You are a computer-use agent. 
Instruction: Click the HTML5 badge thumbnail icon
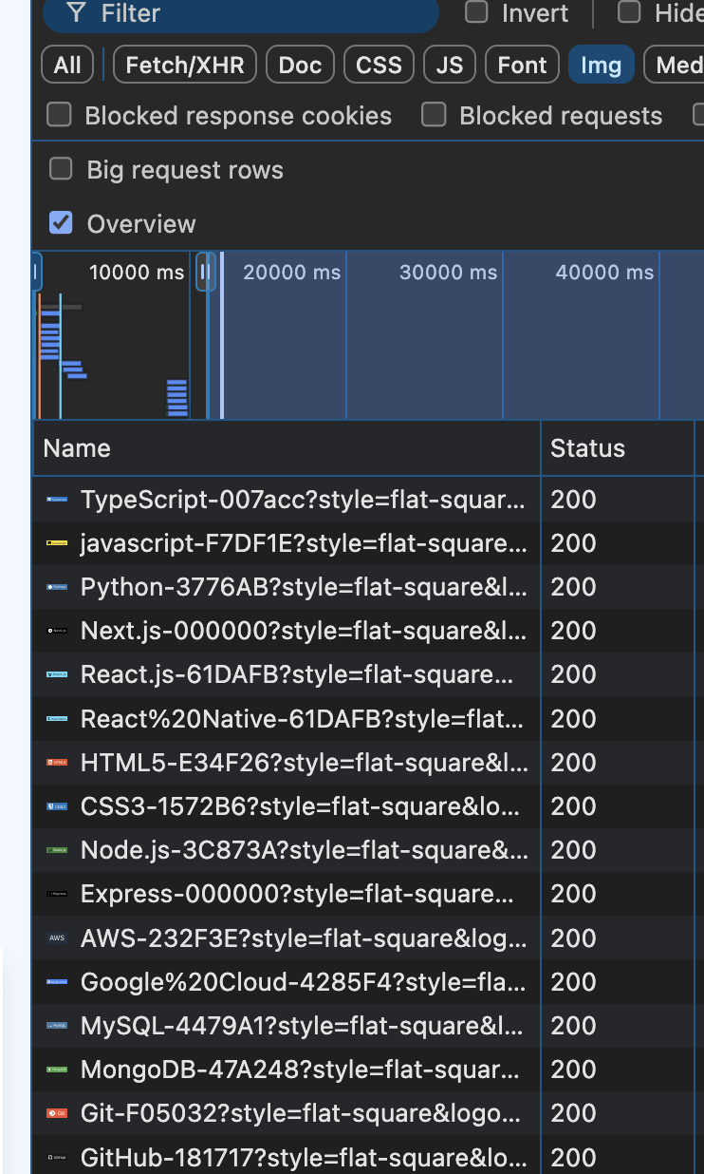(57, 763)
